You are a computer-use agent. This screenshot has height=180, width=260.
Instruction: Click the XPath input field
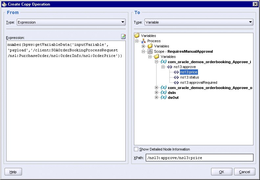coord(200,158)
